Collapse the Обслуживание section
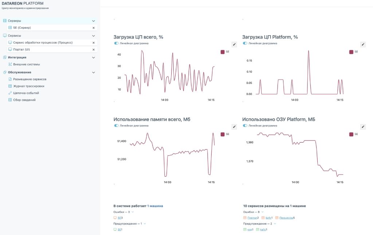Image resolution: width=373 pixels, height=235 pixels. pos(94,72)
